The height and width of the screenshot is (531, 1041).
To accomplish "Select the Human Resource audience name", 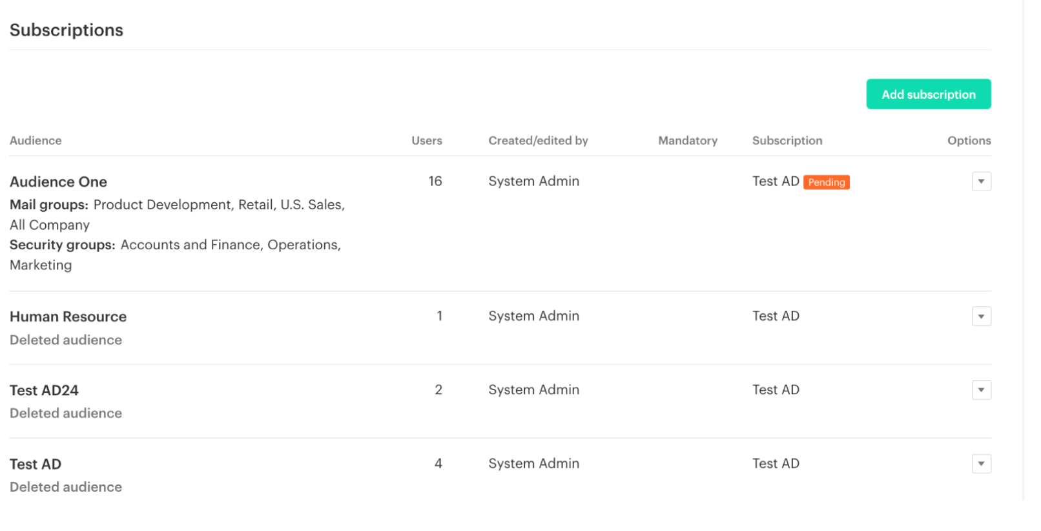I will tap(68, 317).
